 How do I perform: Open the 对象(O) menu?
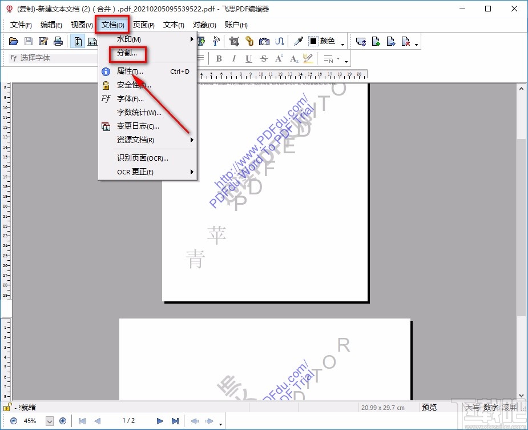[x=204, y=25]
